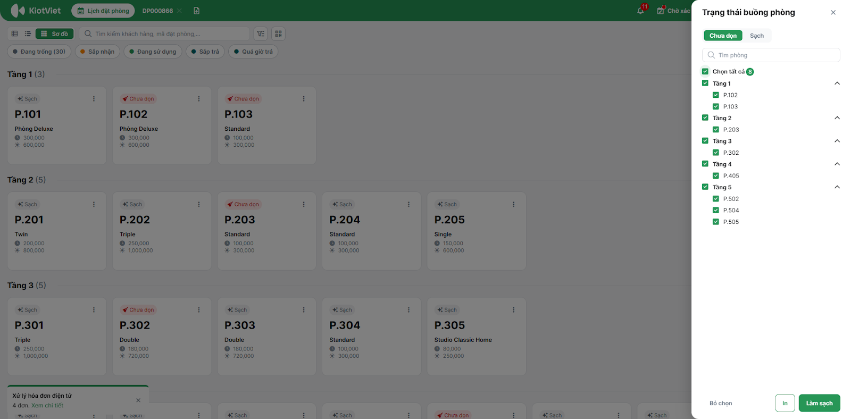Filter by Đang trống (30)
Screen dimensions: 851x419
(x=39, y=52)
